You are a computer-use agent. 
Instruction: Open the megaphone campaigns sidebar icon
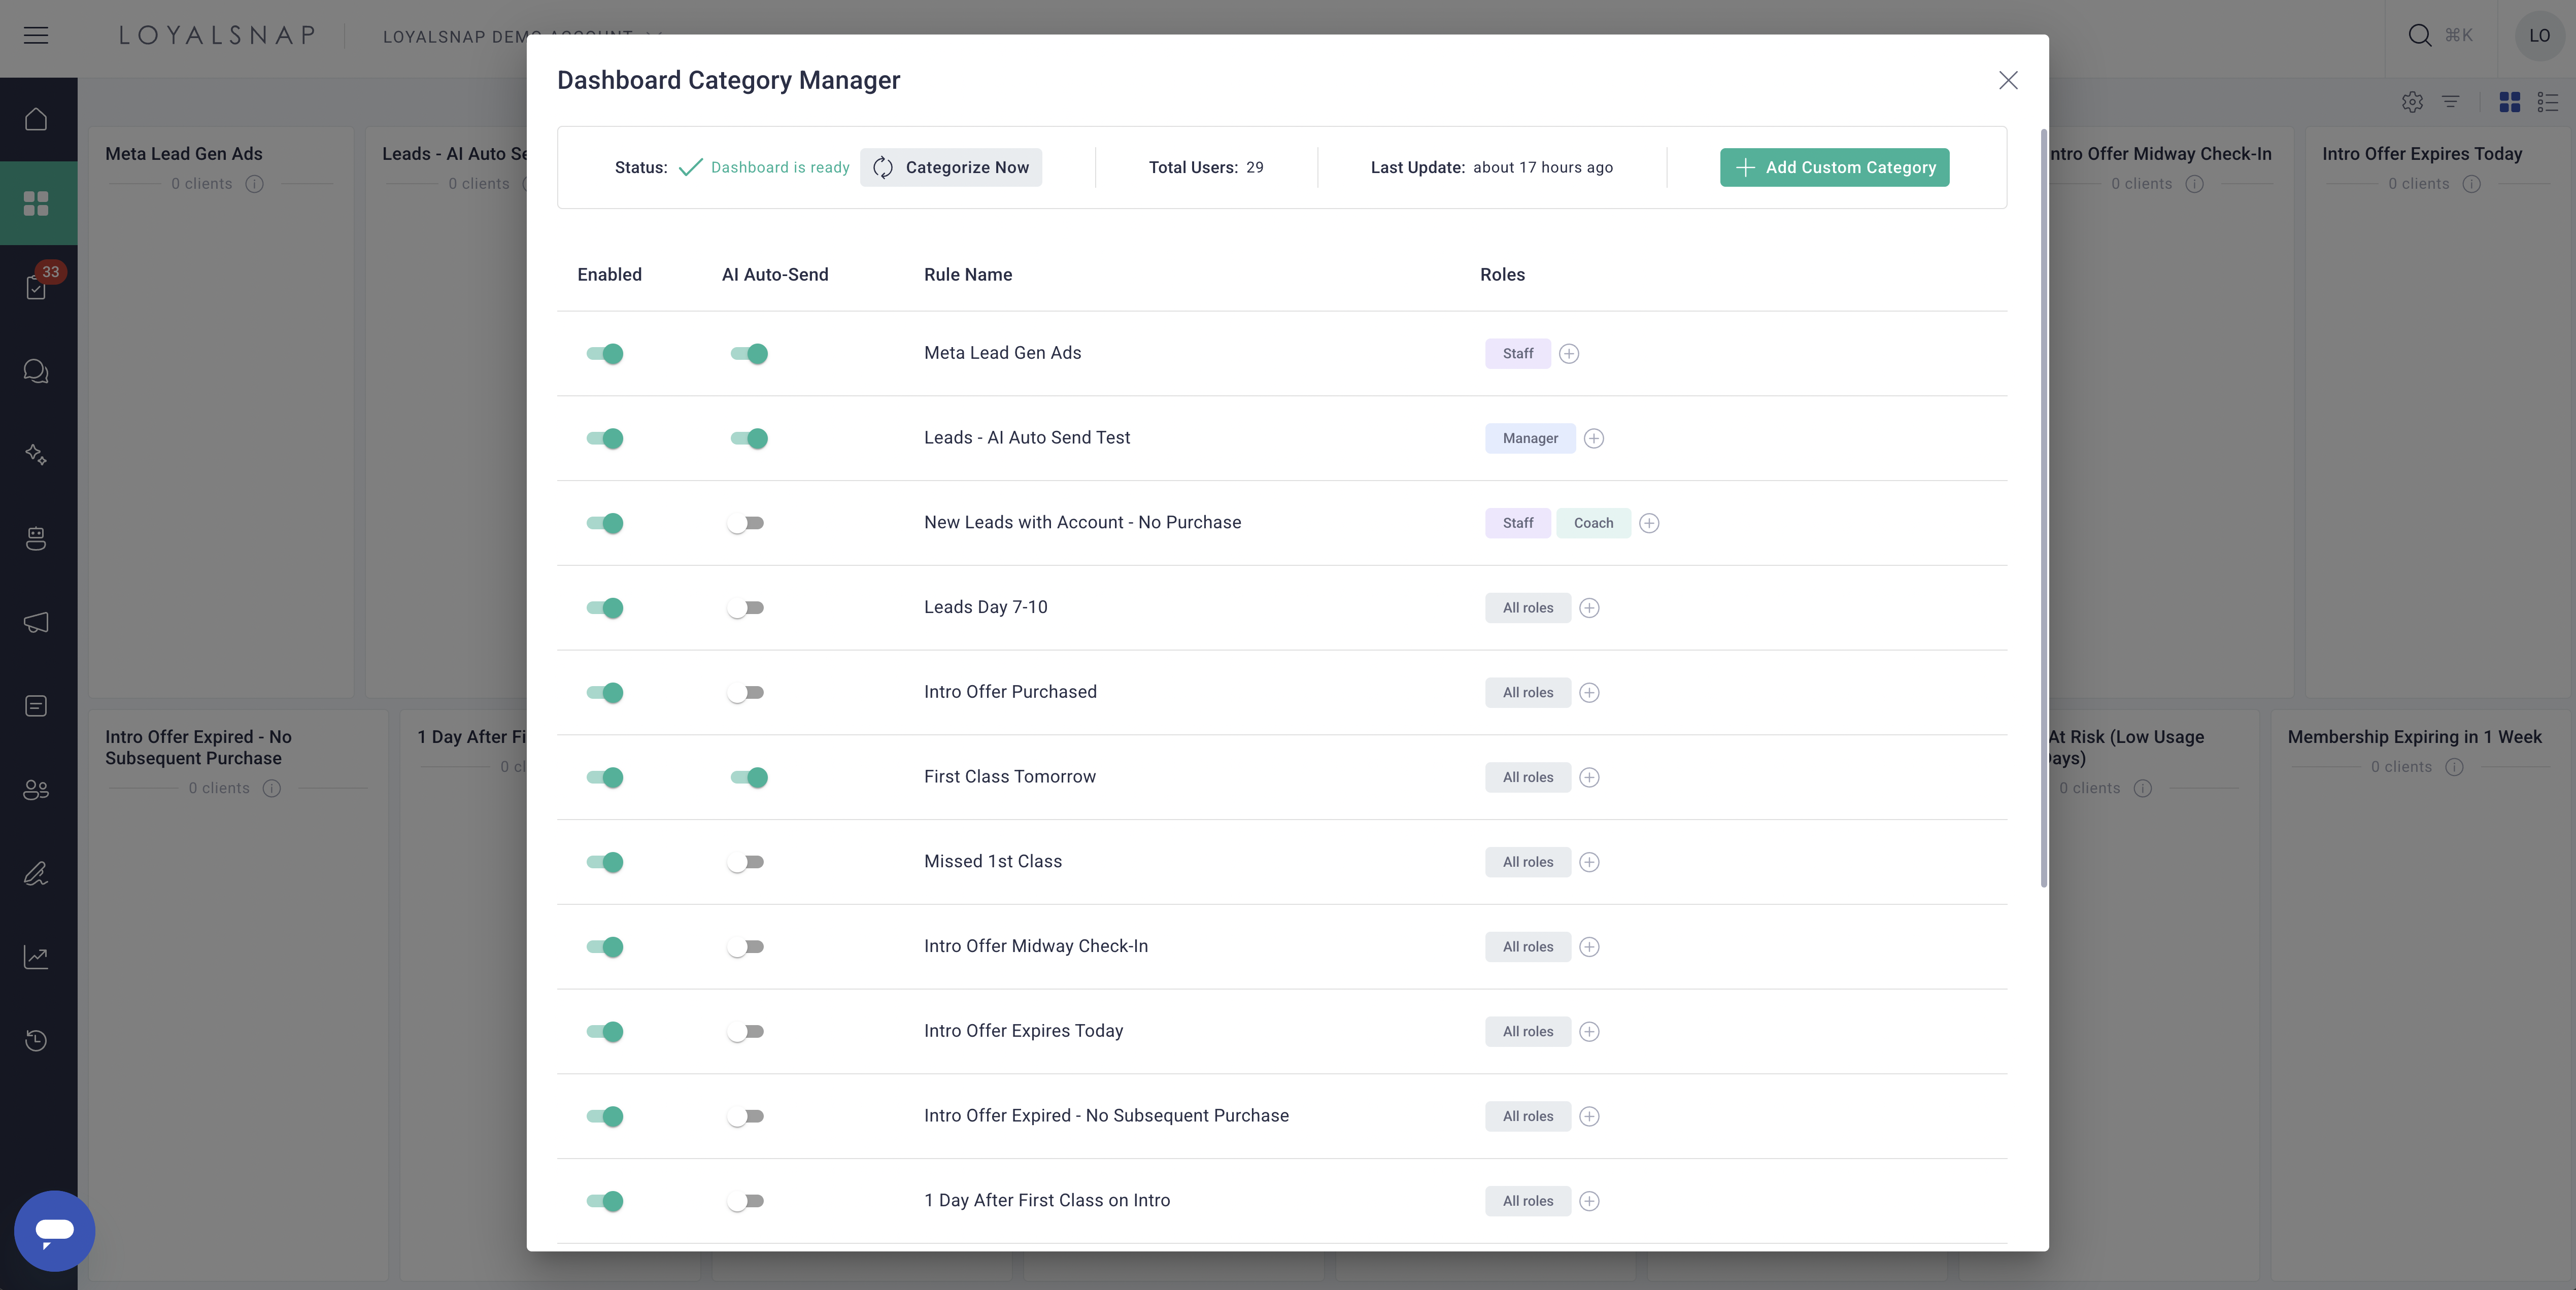point(36,622)
